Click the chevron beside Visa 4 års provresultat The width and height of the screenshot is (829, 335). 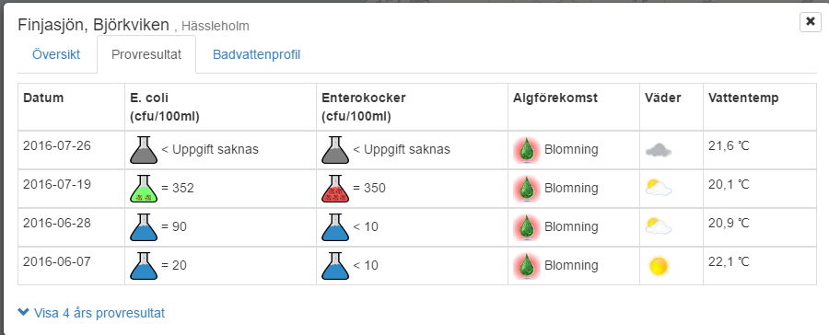pyautogui.click(x=23, y=312)
